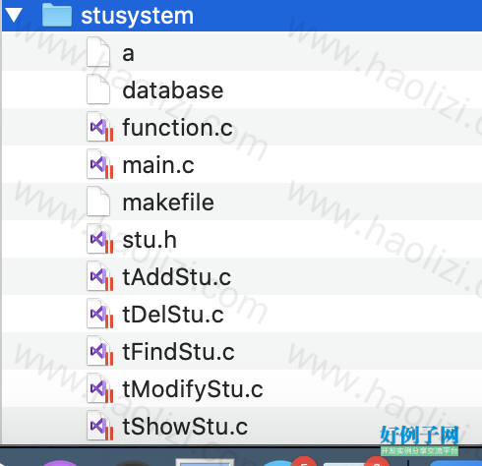Select the stu.h file name
The image size is (482, 466).
click(x=150, y=240)
